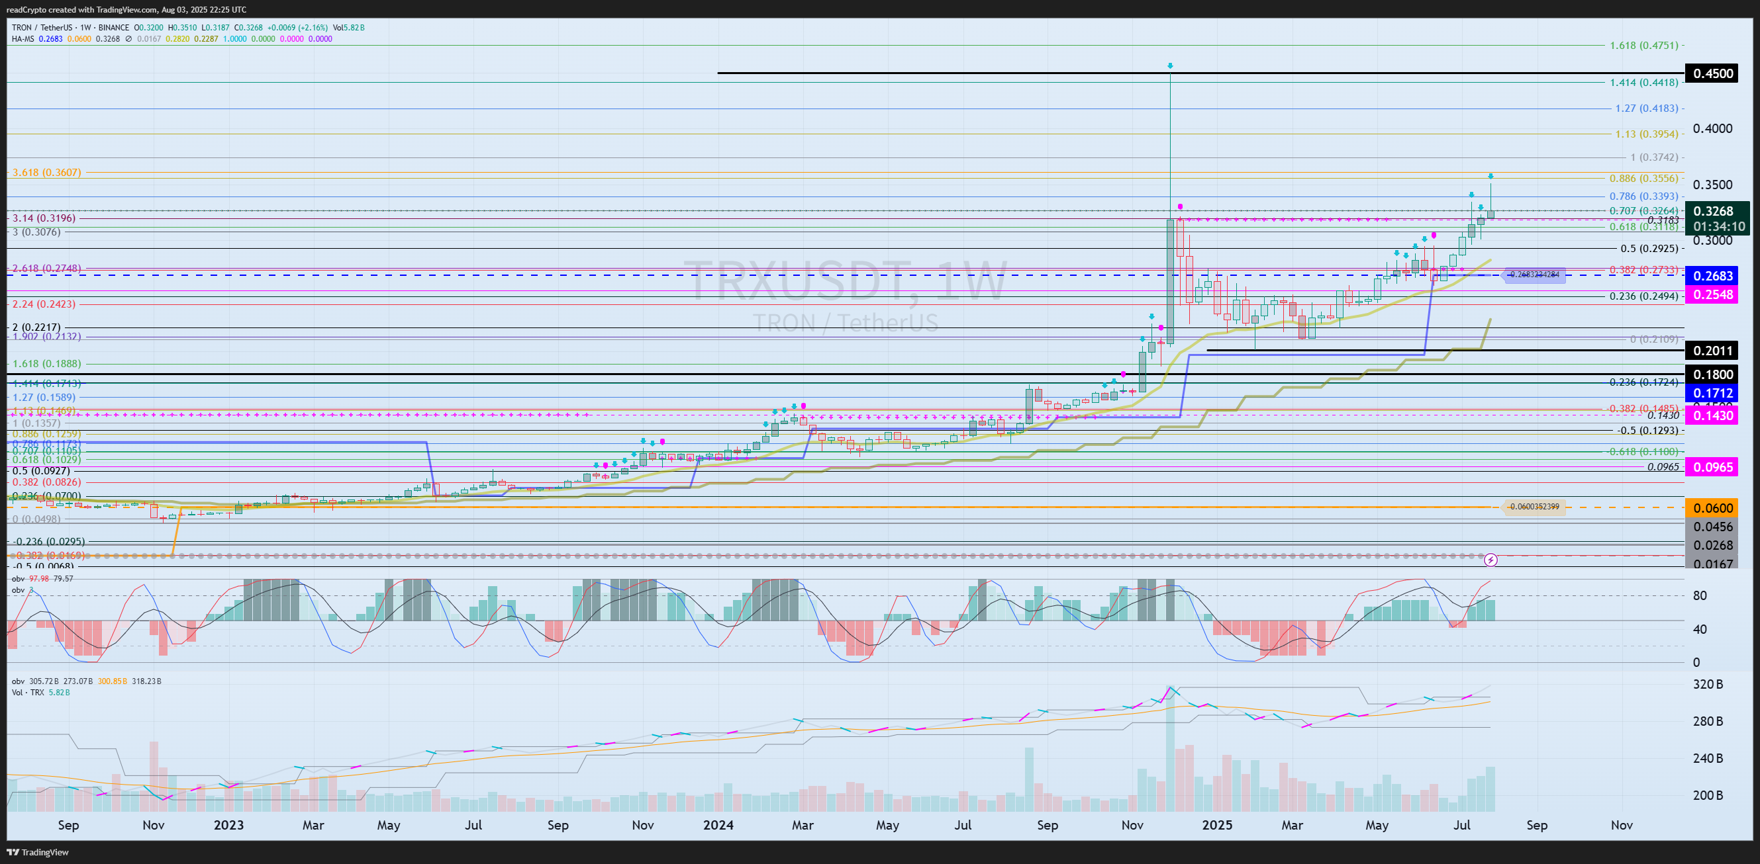Viewport: 1760px width, 864px height.
Task: Click the 1.414 (0.4418) Fibonacci label
Action: pos(1643,83)
